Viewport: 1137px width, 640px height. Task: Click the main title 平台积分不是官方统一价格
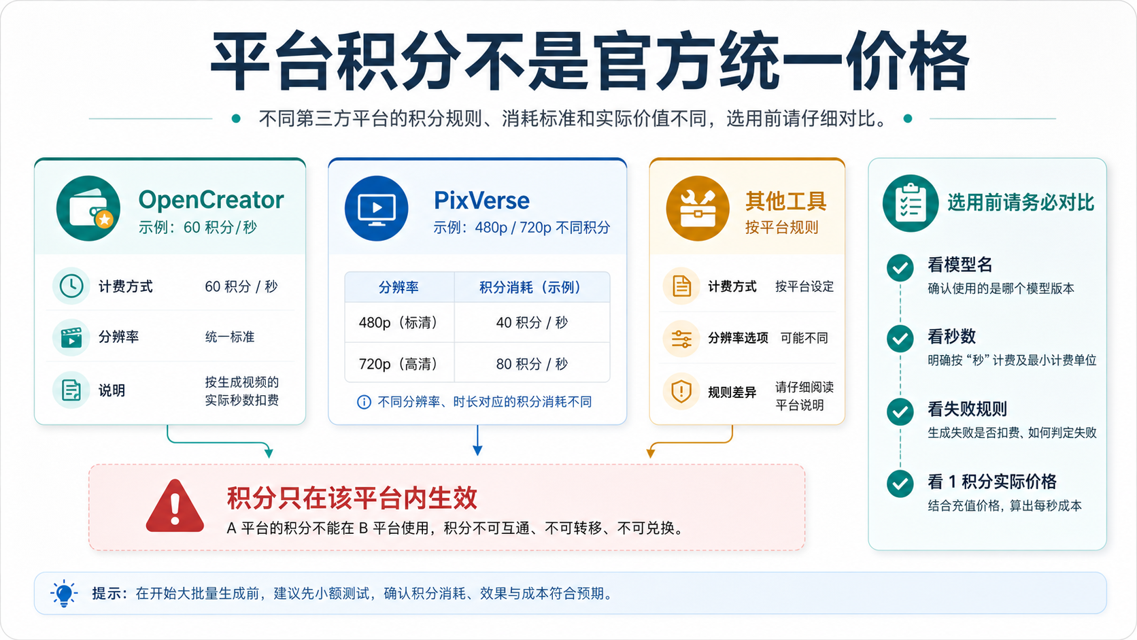pos(590,61)
